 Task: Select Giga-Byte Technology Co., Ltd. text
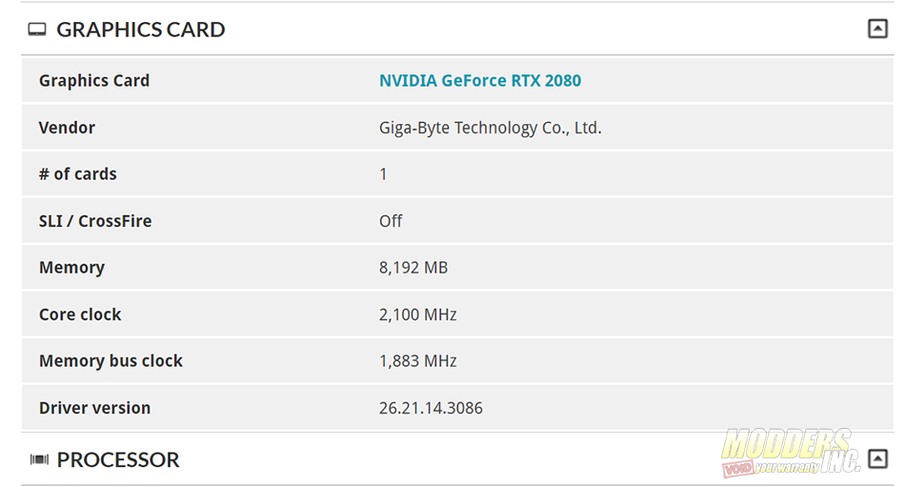[x=490, y=128]
